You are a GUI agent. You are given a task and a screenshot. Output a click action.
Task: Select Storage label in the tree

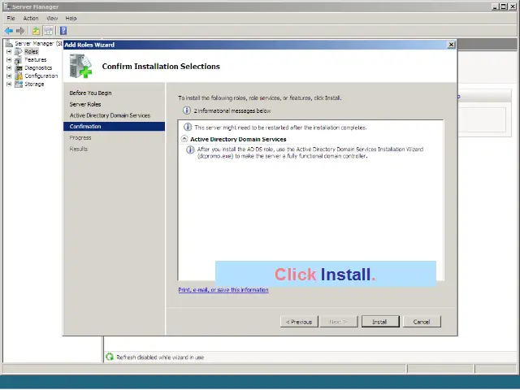[34, 84]
